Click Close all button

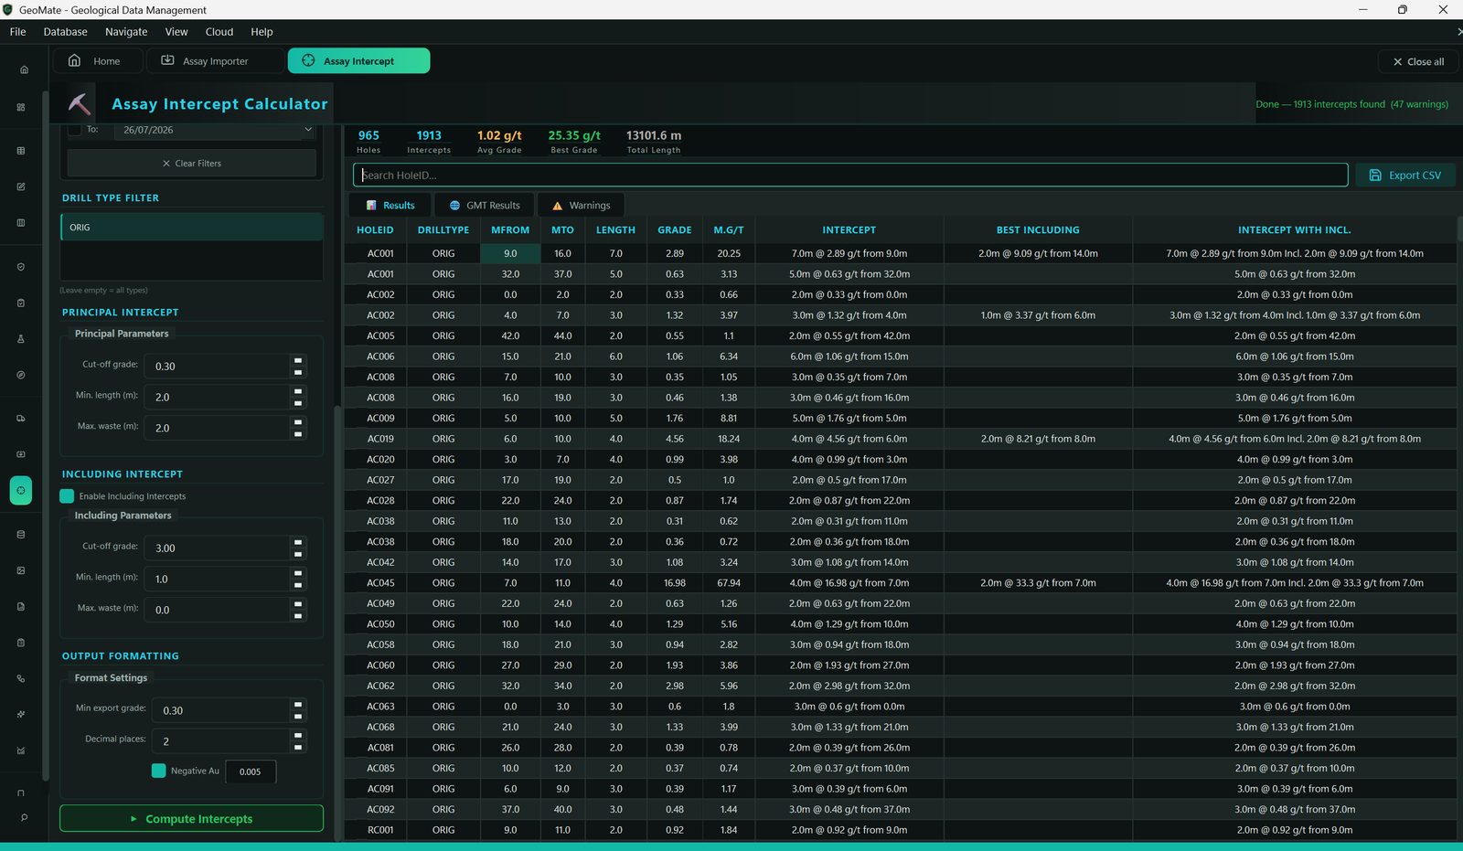tap(1418, 61)
